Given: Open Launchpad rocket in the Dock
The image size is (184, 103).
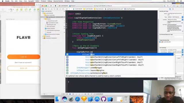Looking at the screenshot, I should tap(71, 99).
